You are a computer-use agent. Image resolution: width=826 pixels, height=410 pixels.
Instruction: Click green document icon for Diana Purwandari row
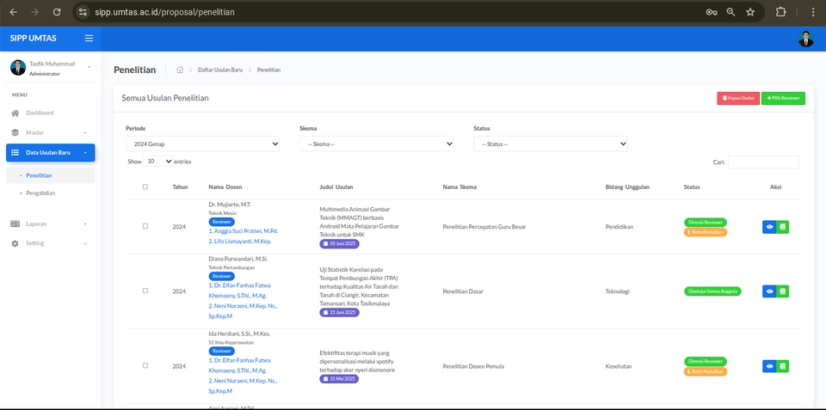(x=783, y=291)
